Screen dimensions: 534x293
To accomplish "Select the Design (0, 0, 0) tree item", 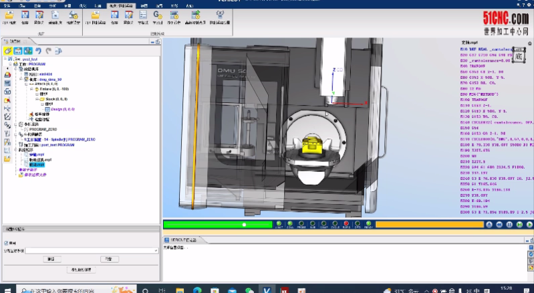I will coord(61,108).
